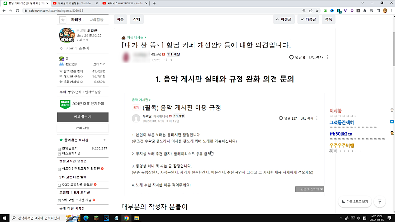Viewport: 395px width, 222px height.
Task: Toggle dark mode with 다크 모드로 보기
Action: (355, 202)
